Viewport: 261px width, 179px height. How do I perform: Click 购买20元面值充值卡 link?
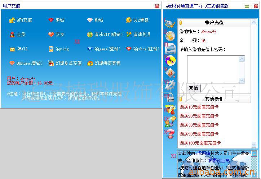coord(199,116)
